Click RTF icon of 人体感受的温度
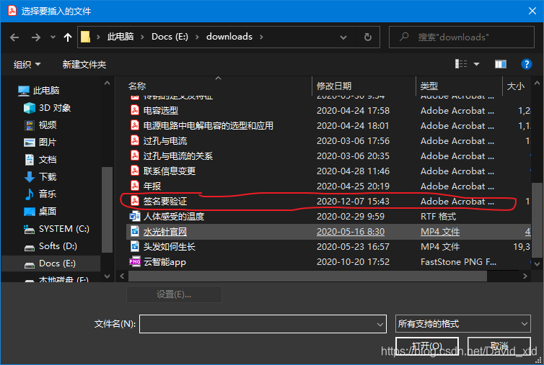Viewport: 544px width, 365px height. pyautogui.click(x=135, y=216)
